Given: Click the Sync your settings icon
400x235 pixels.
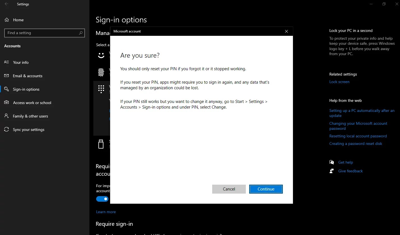Looking at the screenshot, I should (6, 129).
